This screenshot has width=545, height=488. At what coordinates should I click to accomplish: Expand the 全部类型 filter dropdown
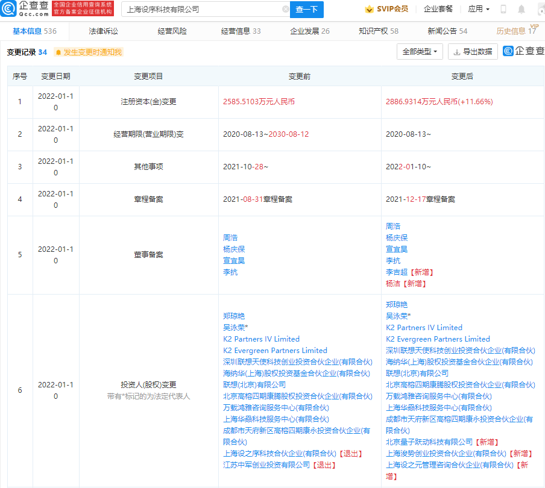[x=420, y=52]
